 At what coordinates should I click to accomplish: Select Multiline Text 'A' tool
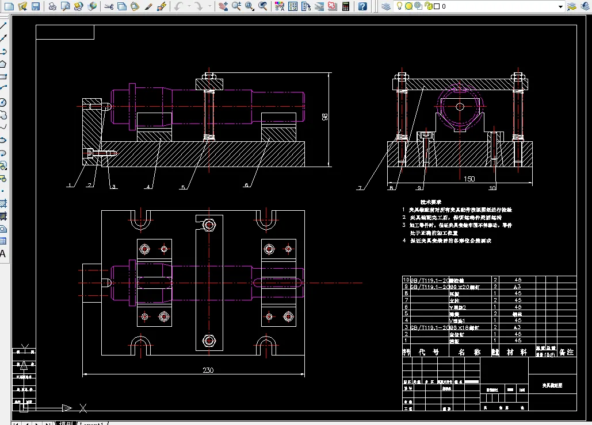click(3, 254)
